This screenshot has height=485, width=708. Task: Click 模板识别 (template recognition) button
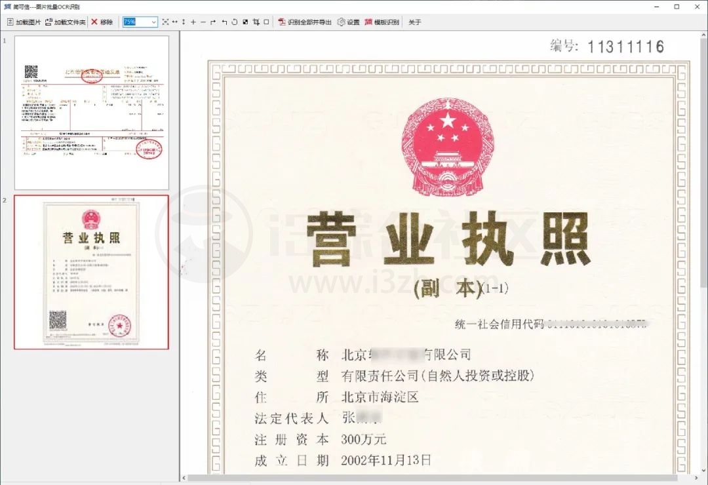[382, 22]
